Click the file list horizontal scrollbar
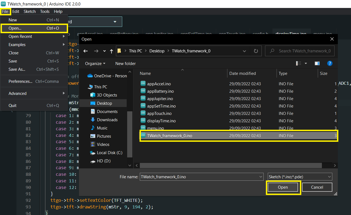 231,165
